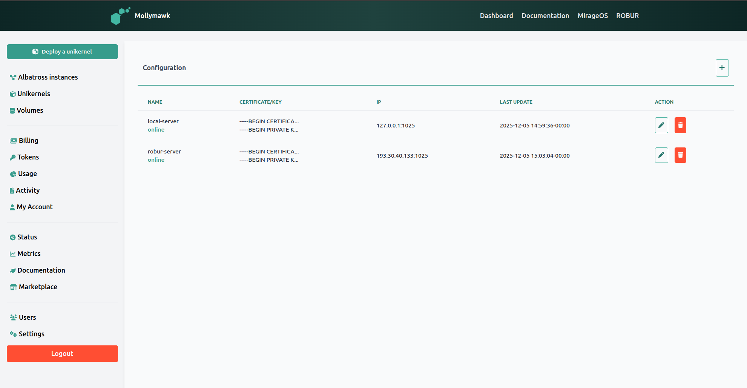Open the Billing section

click(28, 141)
